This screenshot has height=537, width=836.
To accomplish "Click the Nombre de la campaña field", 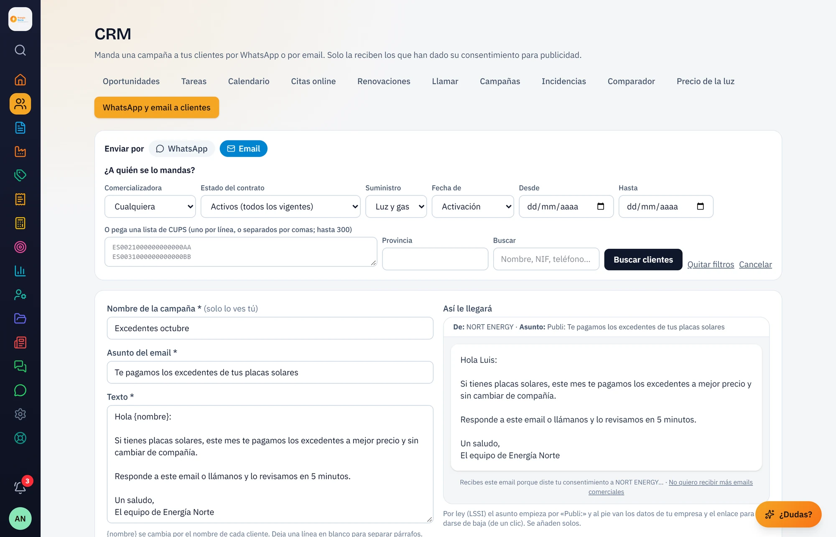I will (x=270, y=328).
